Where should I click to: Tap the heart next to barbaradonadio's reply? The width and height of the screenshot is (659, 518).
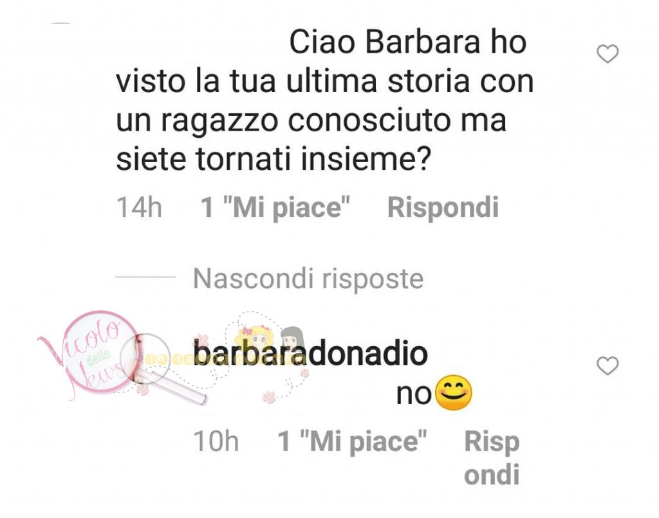[x=608, y=365]
